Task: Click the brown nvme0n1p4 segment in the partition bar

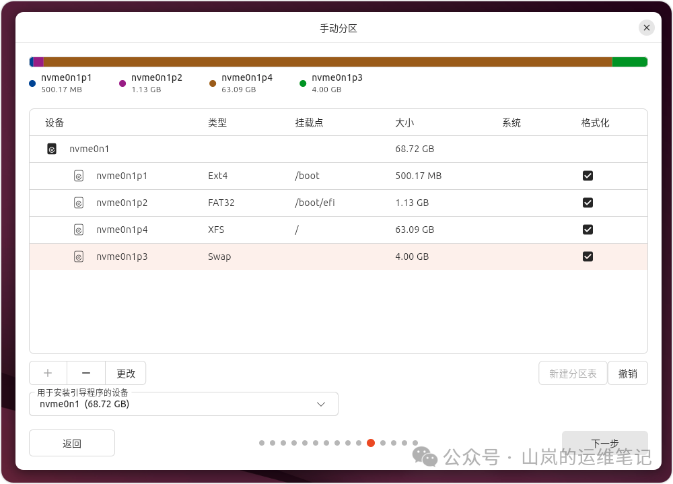Action: 336,61
